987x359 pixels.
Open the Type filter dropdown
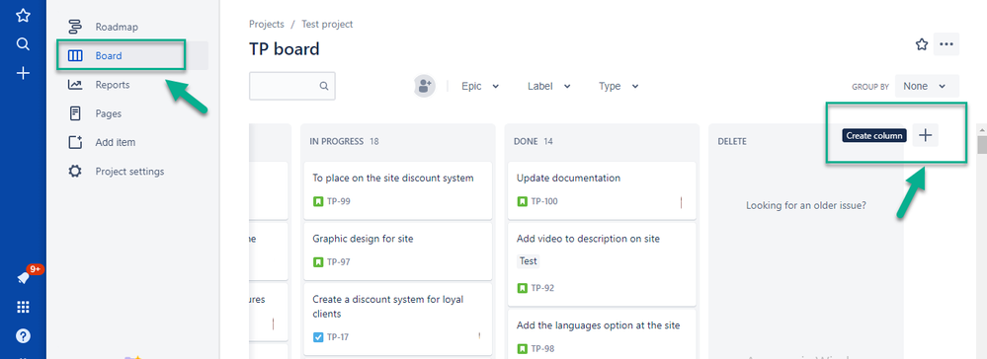tap(618, 86)
